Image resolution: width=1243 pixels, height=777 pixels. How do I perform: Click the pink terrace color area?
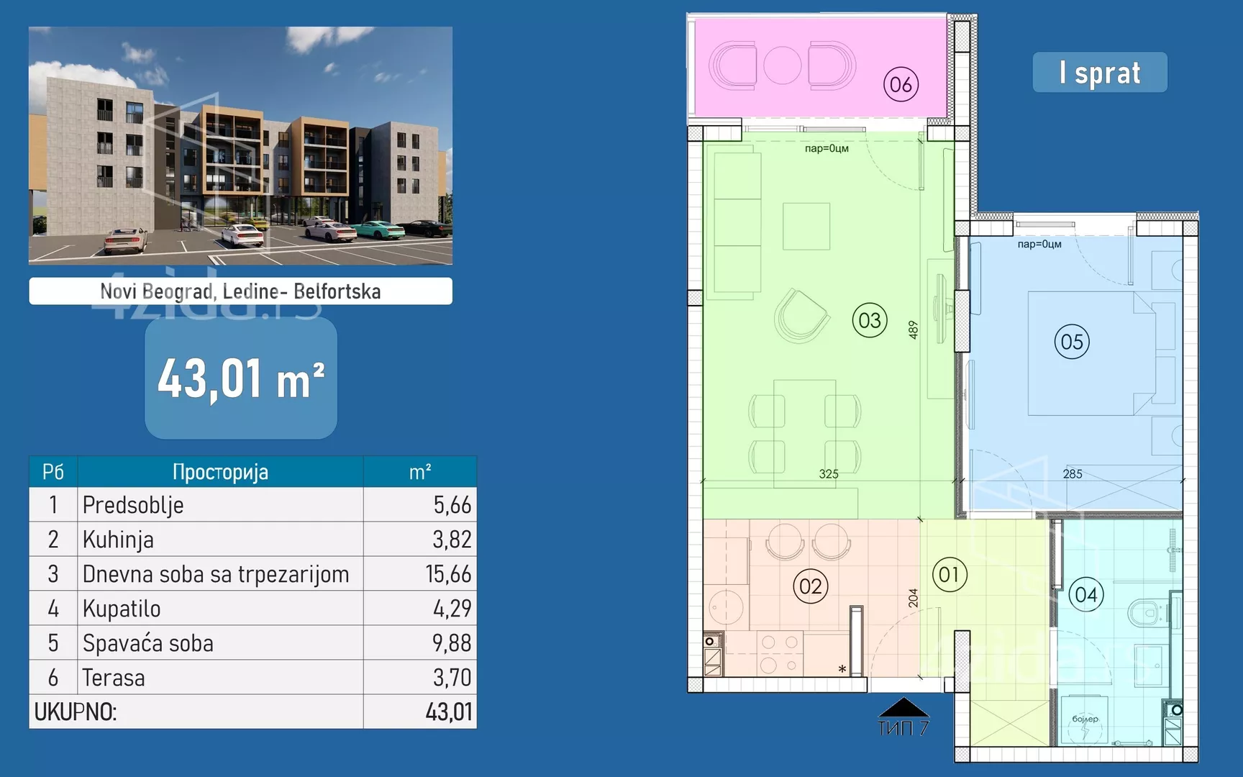[x=820, y=66]
